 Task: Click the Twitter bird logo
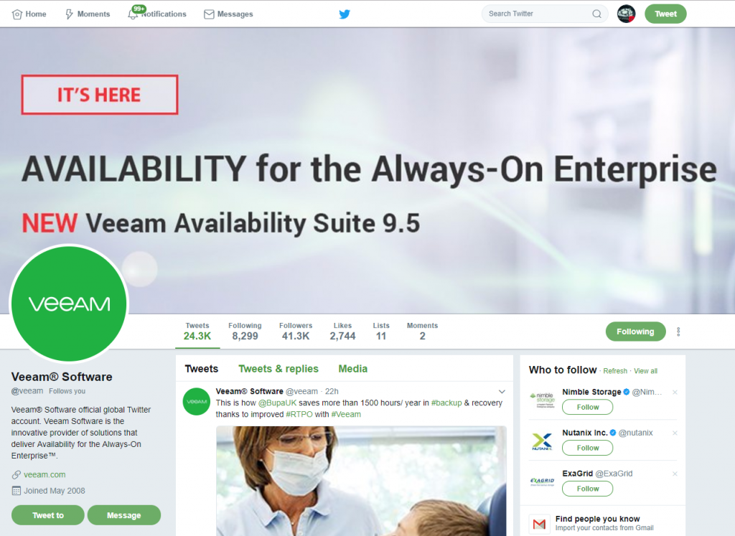(345, 14)
